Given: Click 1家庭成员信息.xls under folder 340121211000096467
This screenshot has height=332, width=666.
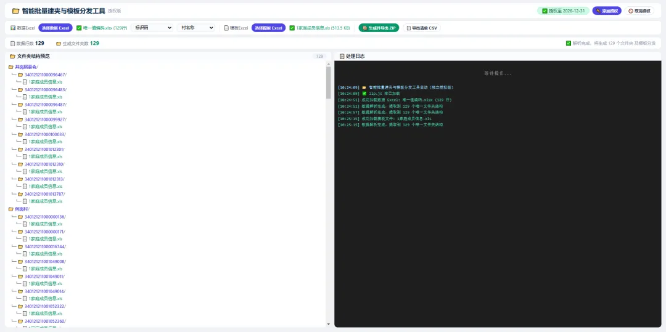Looking at the screenshot, I should [46, 83].
